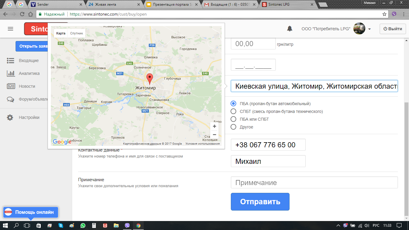Zoom in on the map
Image resolution: width=409 pixels, height=230 pixels.
tap(214, 126)
